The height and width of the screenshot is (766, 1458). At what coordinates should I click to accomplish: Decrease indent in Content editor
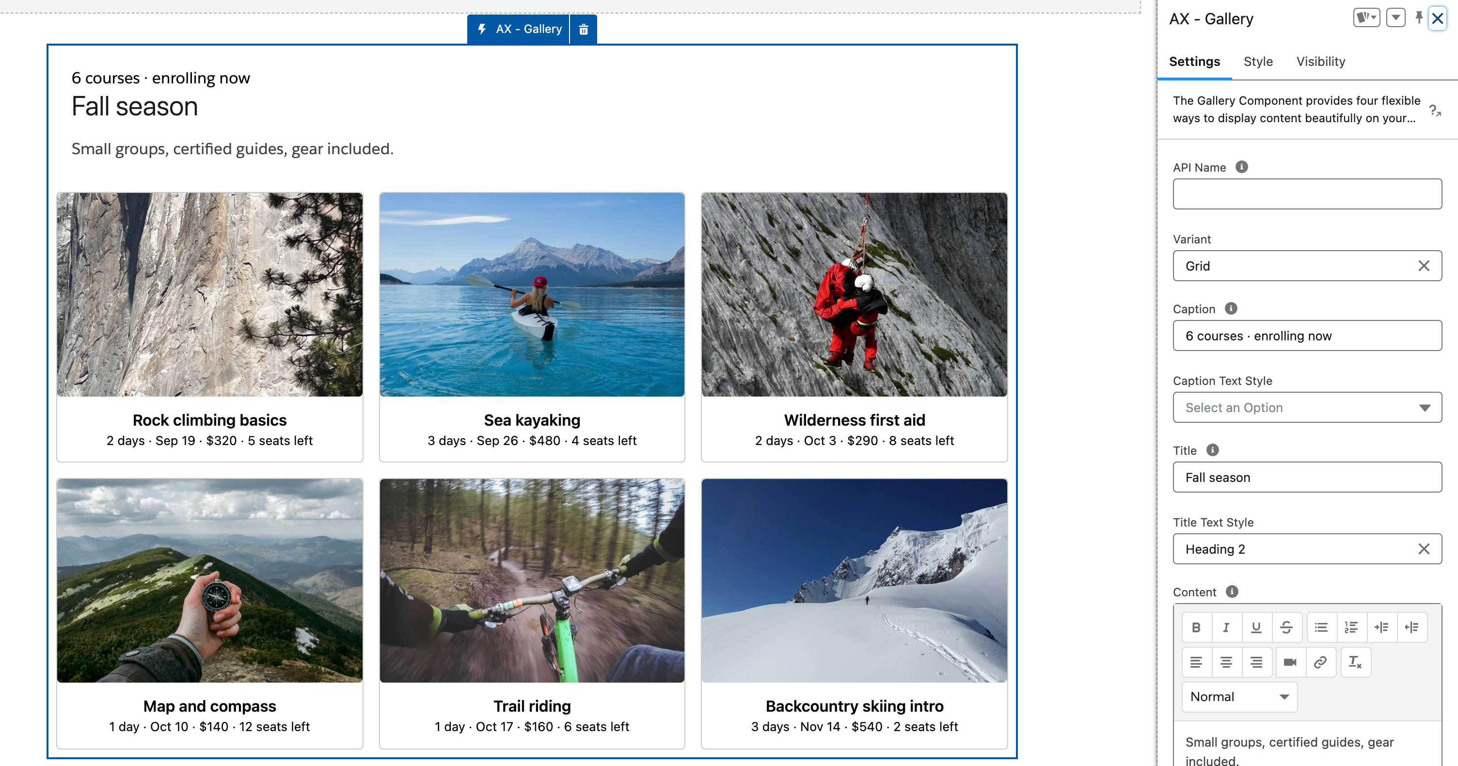1411,627
